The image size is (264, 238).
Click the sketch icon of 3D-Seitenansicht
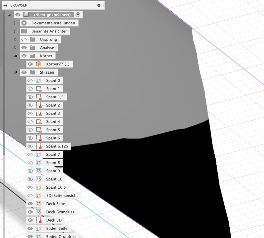(x=39, y=196)
